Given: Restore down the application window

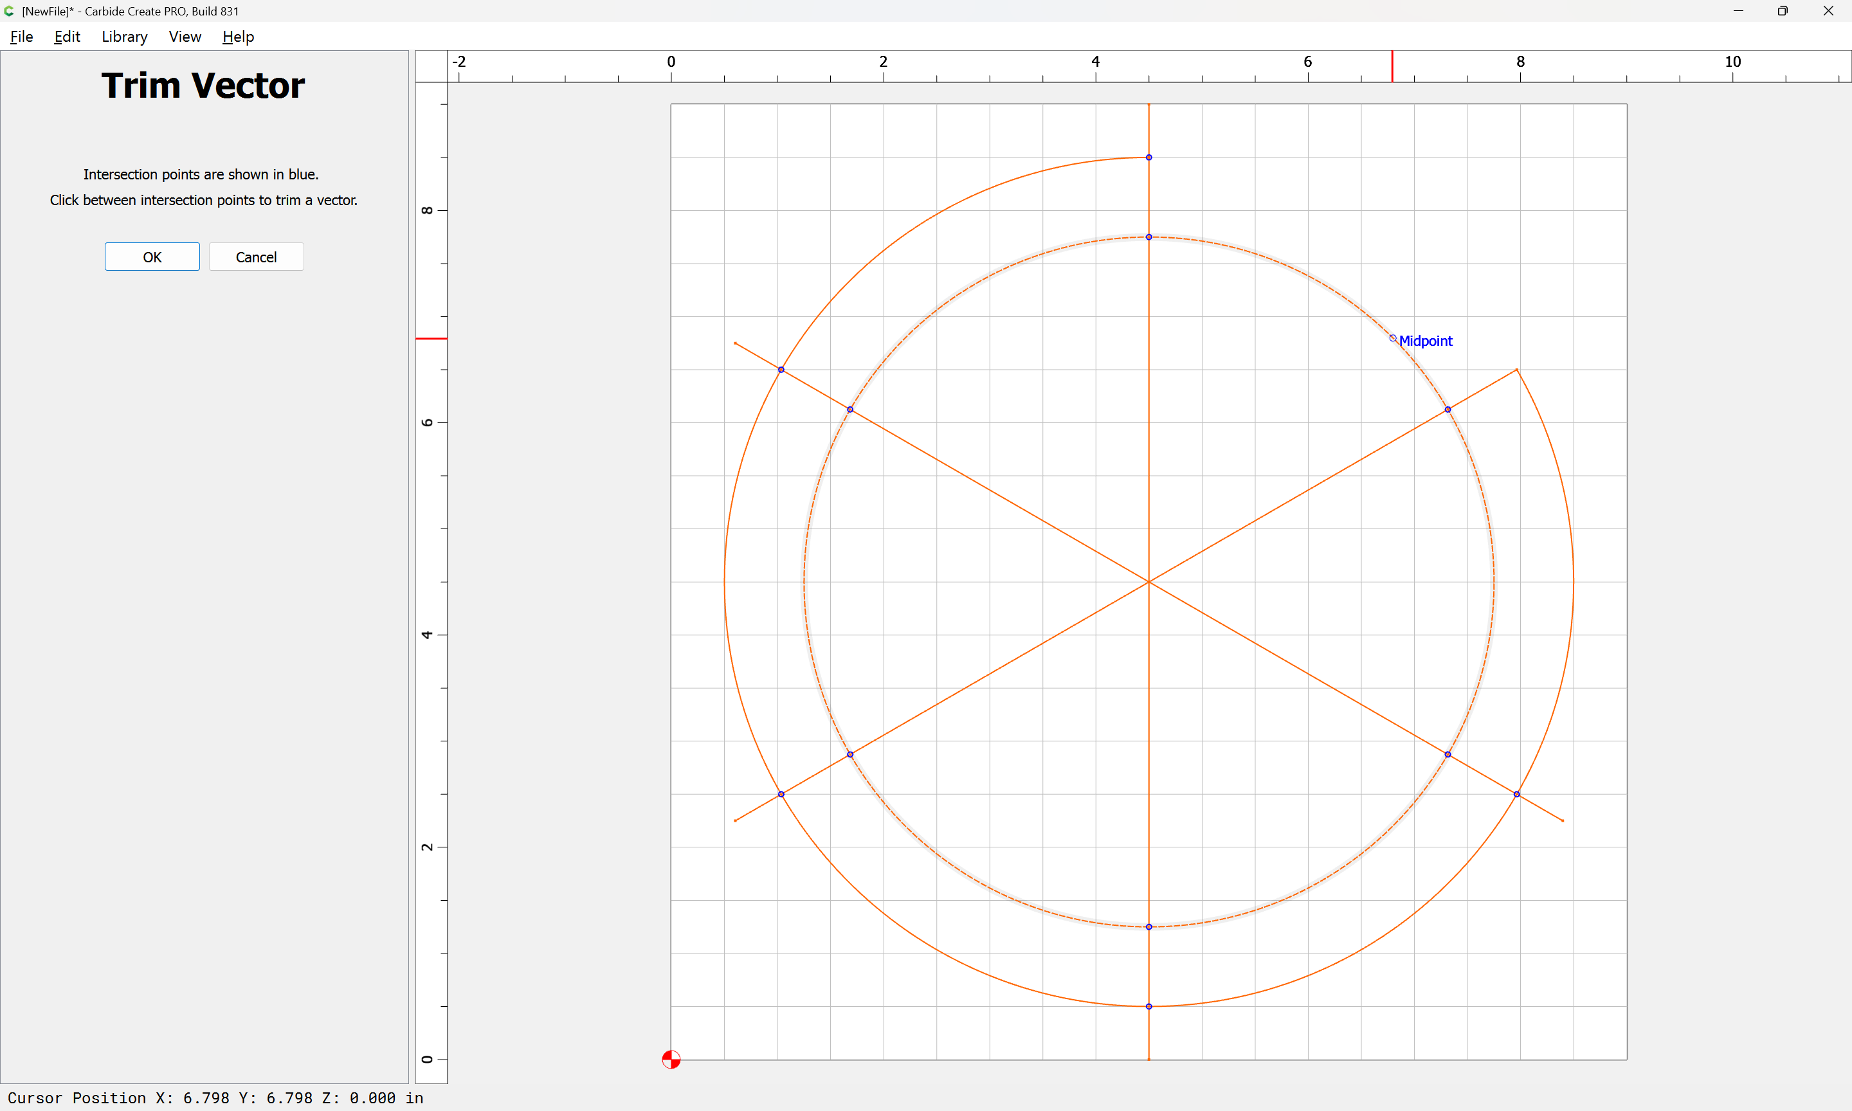Looking at the screenshot, I should pos(1783,11).
